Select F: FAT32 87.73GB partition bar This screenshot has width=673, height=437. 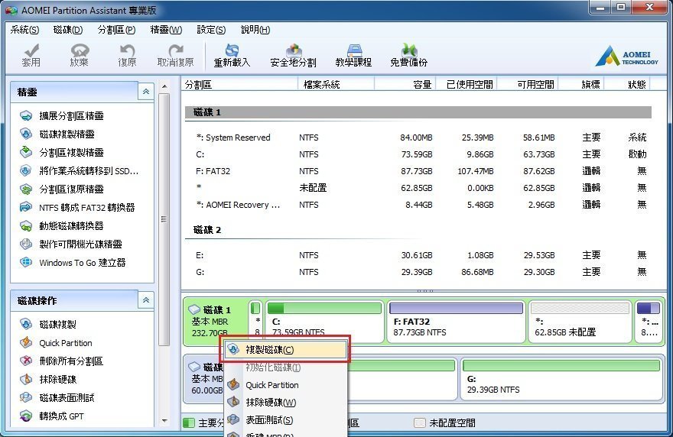point(456,322)
